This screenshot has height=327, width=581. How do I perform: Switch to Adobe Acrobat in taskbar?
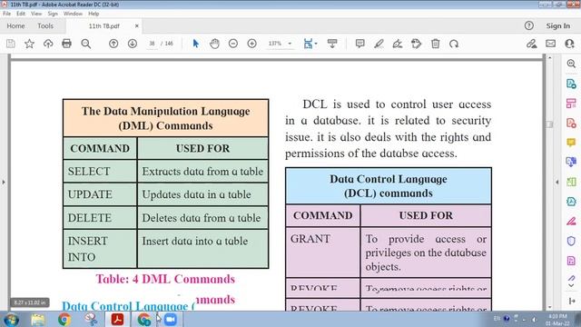click(117, 319)
